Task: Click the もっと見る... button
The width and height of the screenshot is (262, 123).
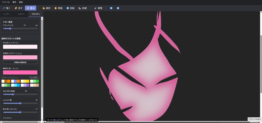Action: pyautogui.click(x=34, y=78)
